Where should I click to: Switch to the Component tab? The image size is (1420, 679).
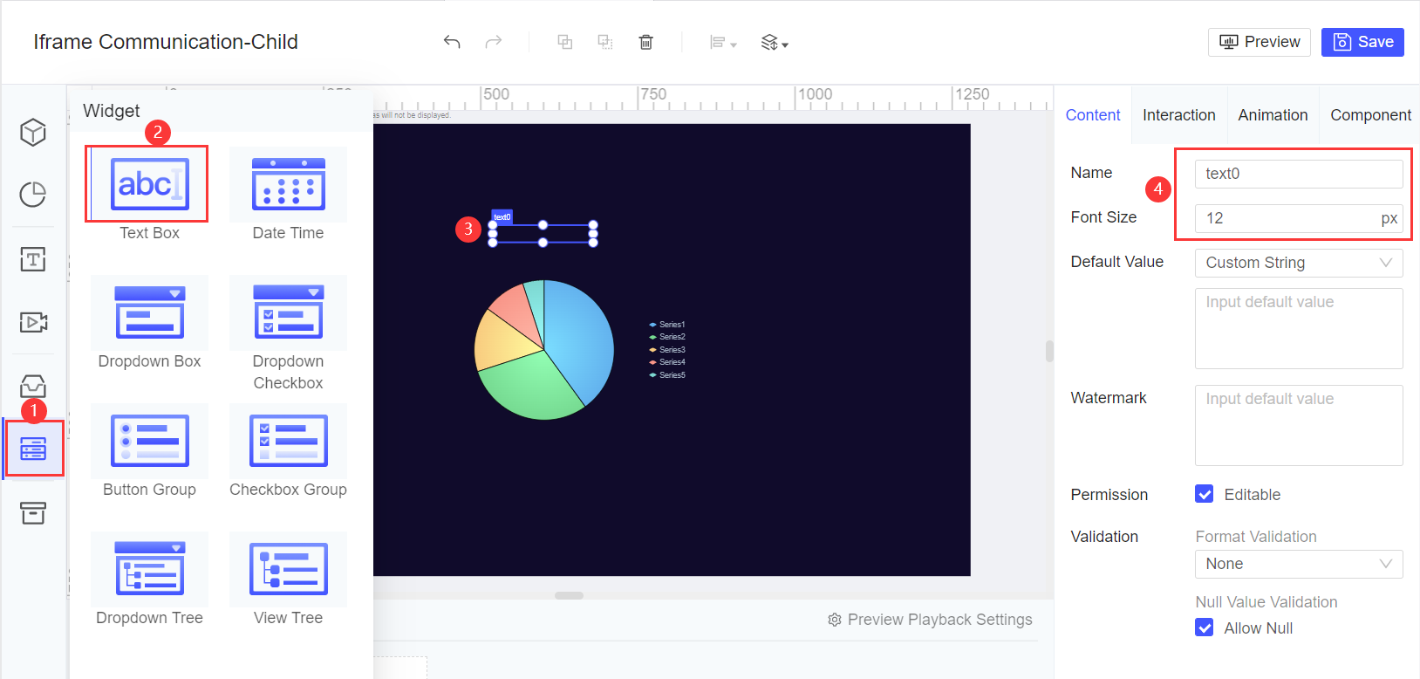point(1370,115)
